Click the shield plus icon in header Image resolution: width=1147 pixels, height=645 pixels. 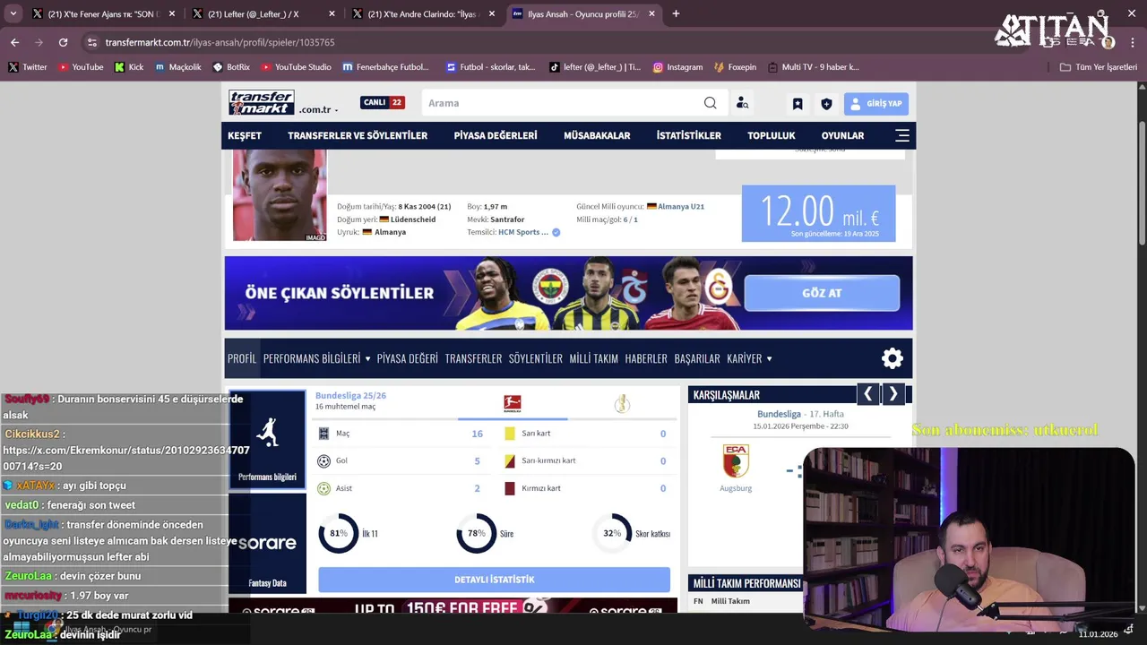tap(826, 104)
